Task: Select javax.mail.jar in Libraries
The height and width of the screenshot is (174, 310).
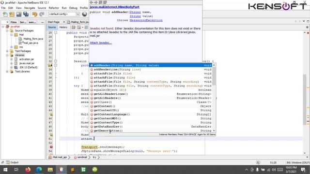Action: pyautogui.click(x=27, y=63)
